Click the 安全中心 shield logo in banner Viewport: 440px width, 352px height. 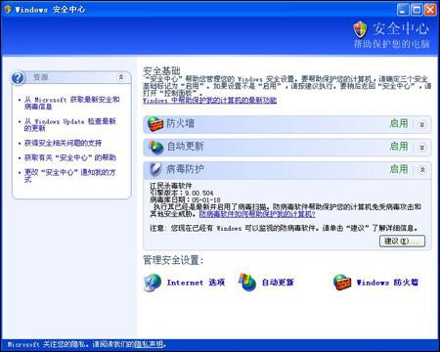(360, 29)
